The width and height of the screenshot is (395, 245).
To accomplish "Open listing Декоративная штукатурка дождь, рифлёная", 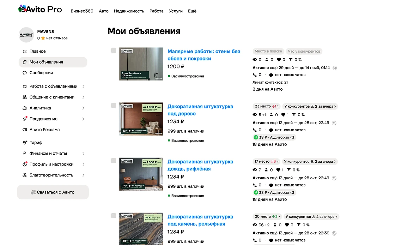I will pyautogui.click(x=200, y=165).
